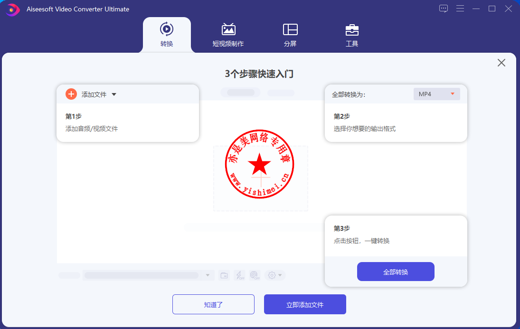The width and height of the screenshot is (520, 329).
Task: Click the 点击按钮，一键转换 description text
Action: click(361, 241)
